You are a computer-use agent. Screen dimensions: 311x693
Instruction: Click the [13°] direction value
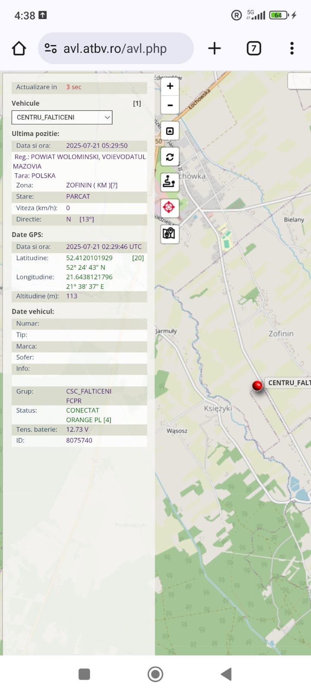point(87,219)
